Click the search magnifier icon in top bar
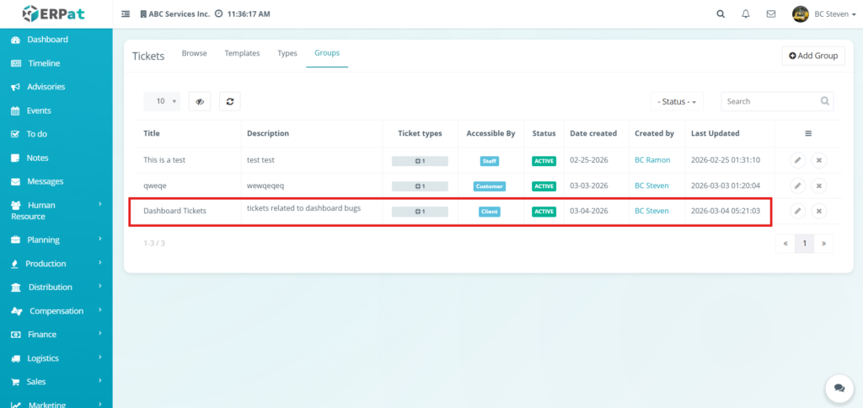Image resolution: width=863 pixels, height=408 pixels. (x=720, y=14)
